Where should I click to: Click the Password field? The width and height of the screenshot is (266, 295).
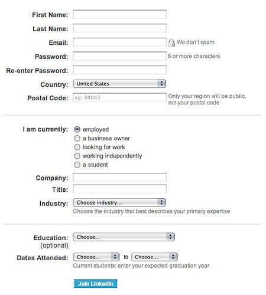119,56
